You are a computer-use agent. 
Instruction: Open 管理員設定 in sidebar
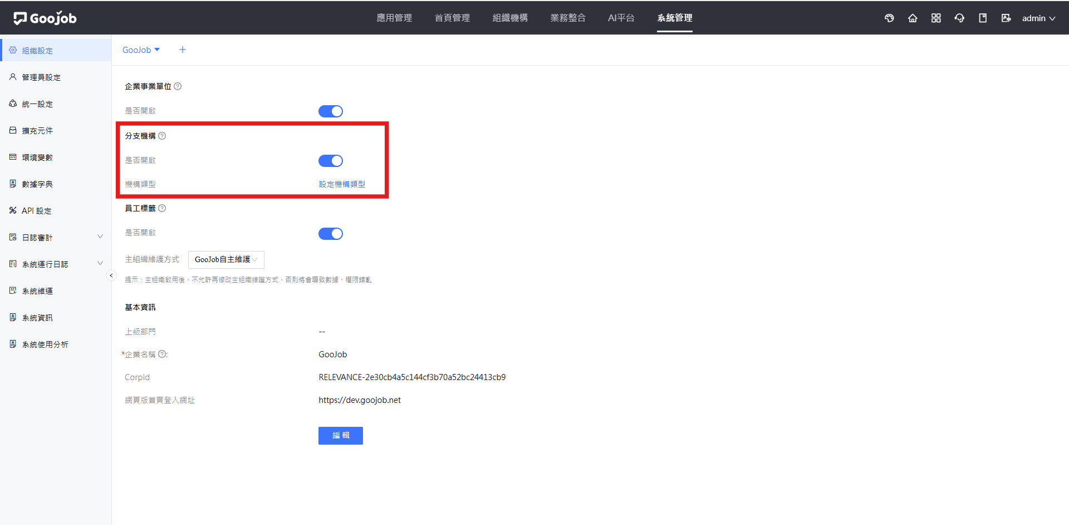(x=56, y=77)
